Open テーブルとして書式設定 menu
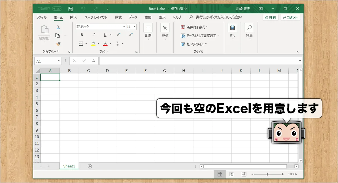The height and width of the screenshot is (183, 338). pyautogui.click(x=200, y=35)
